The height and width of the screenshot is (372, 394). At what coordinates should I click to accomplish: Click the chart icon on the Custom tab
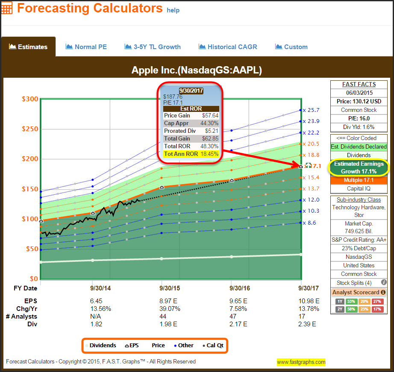tap(279, 47)
